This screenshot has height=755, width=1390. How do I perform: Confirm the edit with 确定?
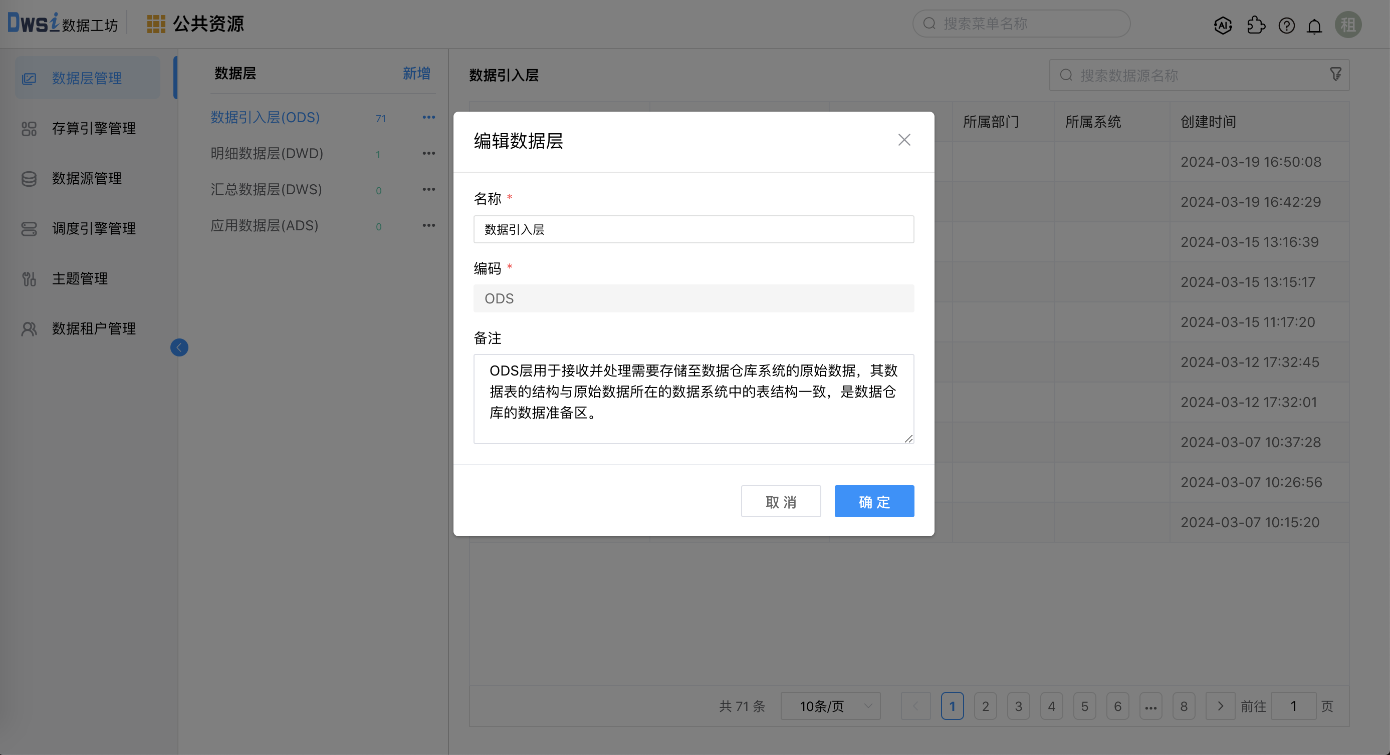click(x=873, y=501)
